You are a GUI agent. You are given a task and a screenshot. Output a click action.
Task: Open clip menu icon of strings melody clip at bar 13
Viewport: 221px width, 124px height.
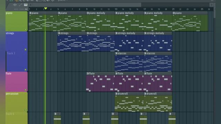click(x=116, y=33)
